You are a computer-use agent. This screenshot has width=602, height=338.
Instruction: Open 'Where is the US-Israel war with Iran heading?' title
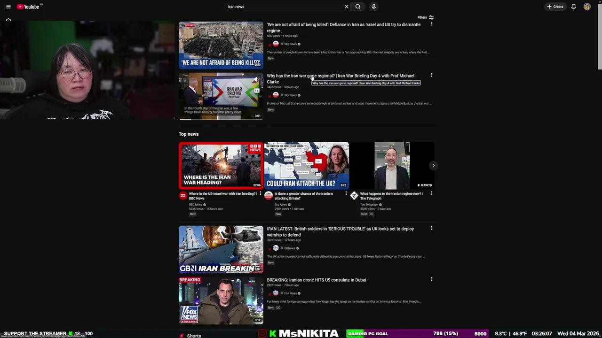coord(222,196)
